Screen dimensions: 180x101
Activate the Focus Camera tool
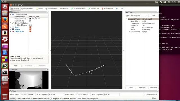pyautogui.click(x=51, y=9)
